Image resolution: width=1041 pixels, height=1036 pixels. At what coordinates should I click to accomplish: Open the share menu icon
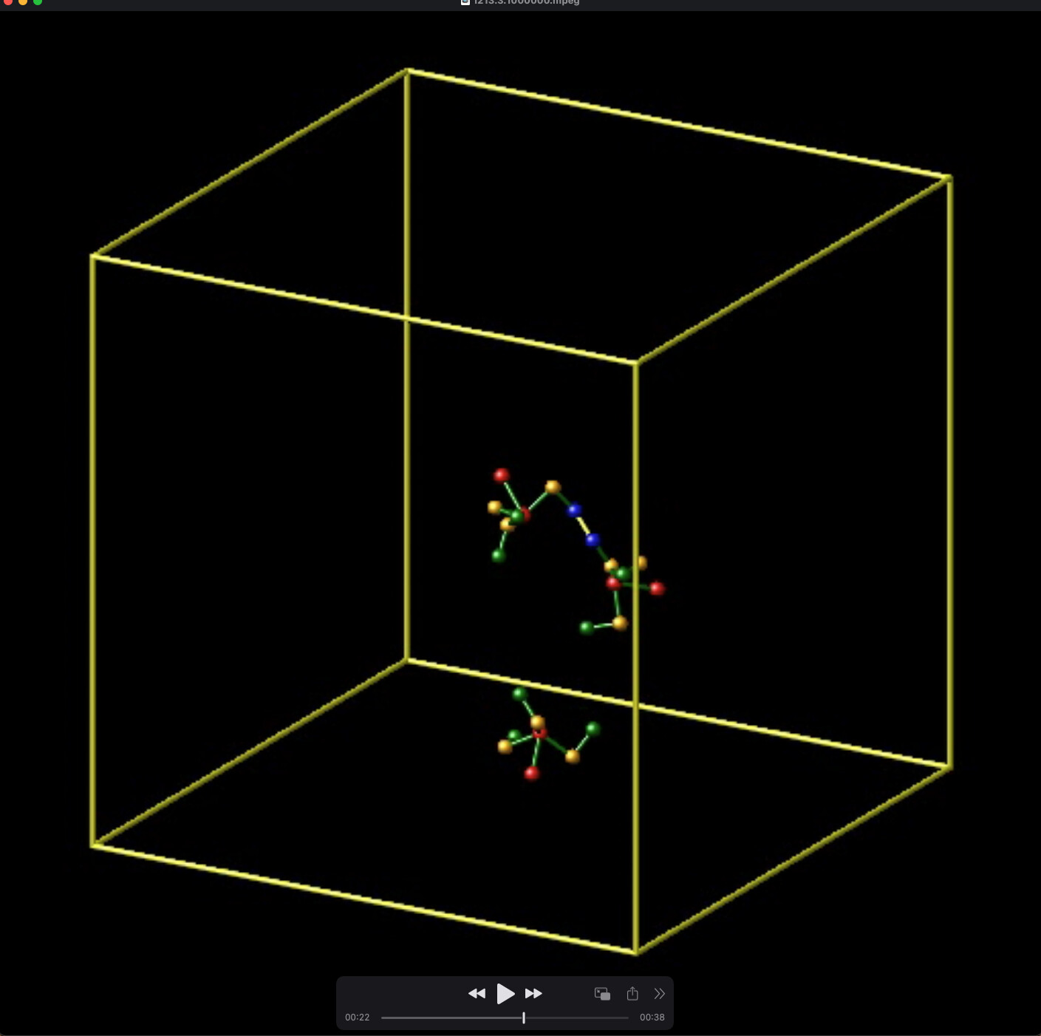tap(632, 994)
